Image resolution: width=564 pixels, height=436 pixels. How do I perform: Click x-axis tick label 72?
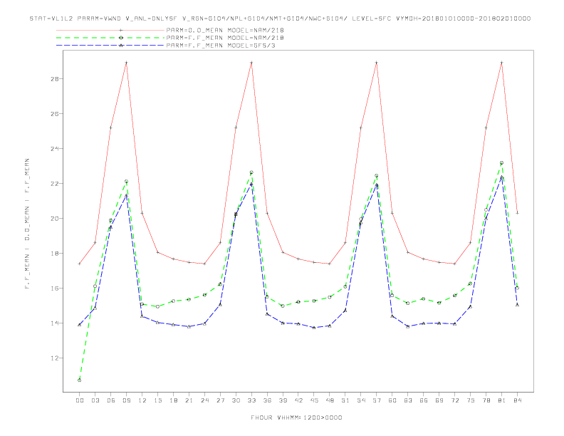pos(454,400)
